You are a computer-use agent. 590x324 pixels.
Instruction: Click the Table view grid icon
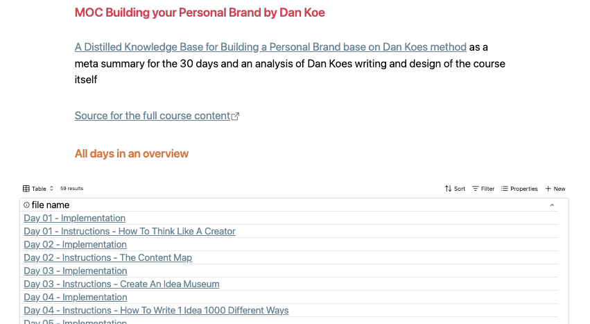pyautogui.click(x=26, y=189)
